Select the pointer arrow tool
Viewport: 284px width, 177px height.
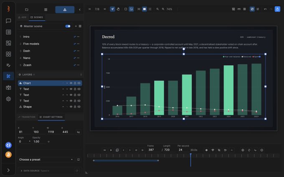click(x=112, y=9)
